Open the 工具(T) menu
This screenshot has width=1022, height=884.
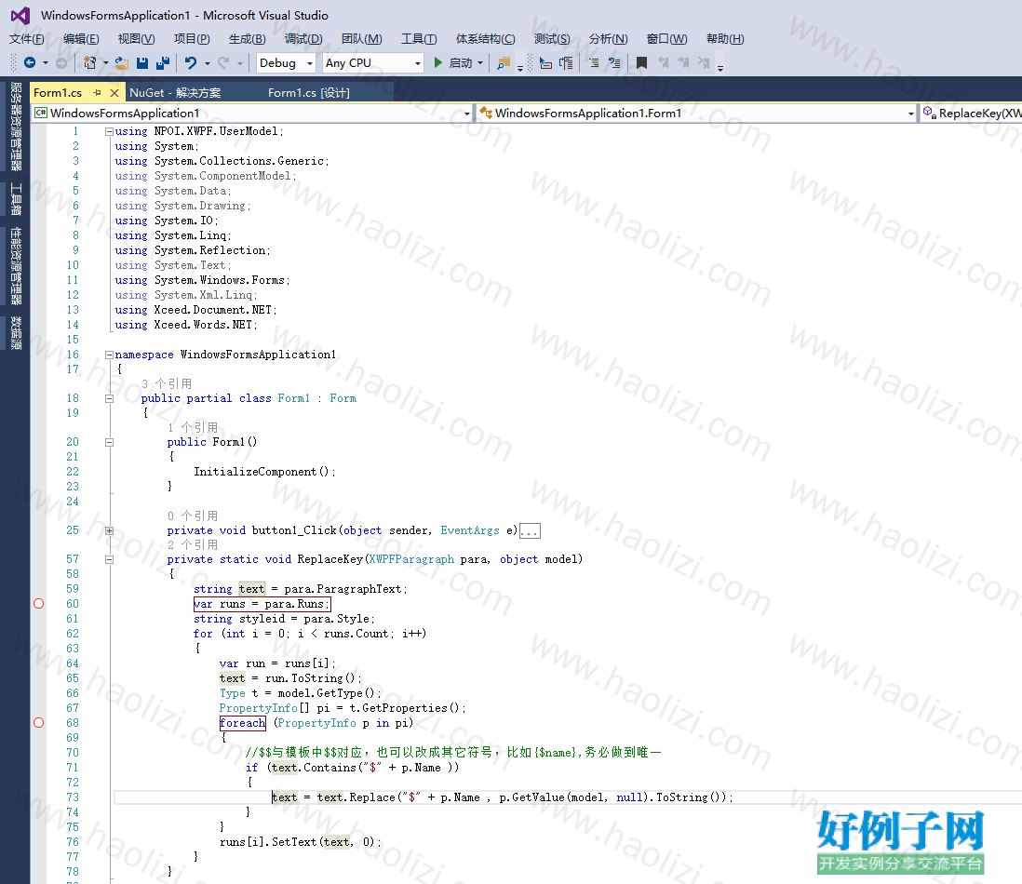419,38
